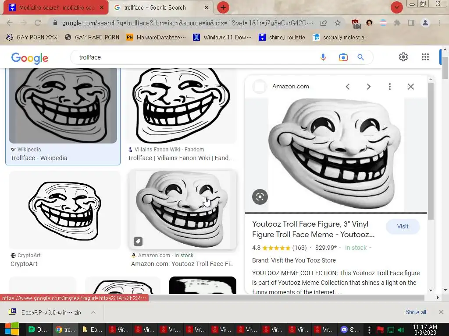Search by image with the camera icon
This screenshot has width=449, height=336.
(x=343, y=57)
